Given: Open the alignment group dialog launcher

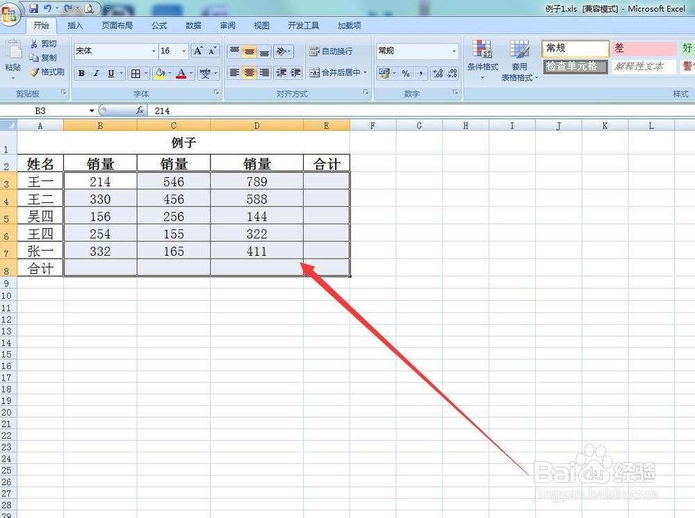Looking at the screenshot, I should (x=366, y=92).
